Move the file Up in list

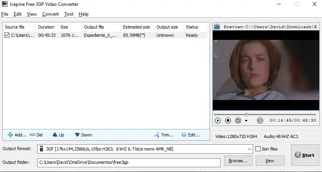[x=58, y=135]
